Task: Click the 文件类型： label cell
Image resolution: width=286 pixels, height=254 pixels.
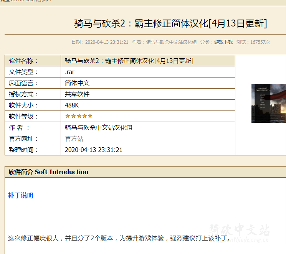Action: tap(33, 72)
